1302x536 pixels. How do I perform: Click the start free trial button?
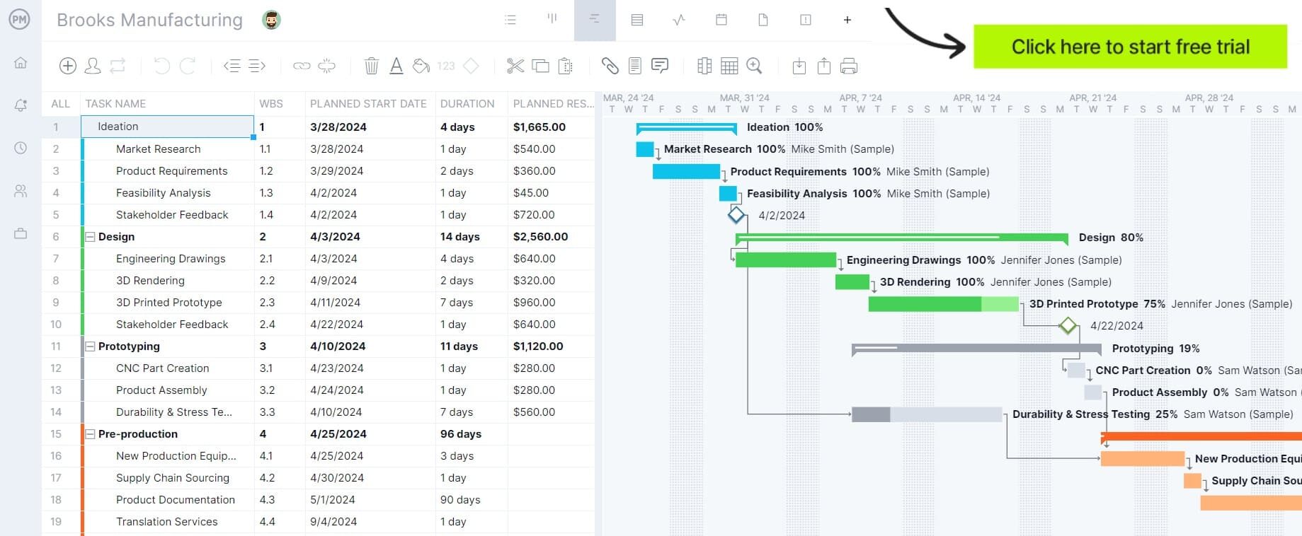tap(1130, 47)
